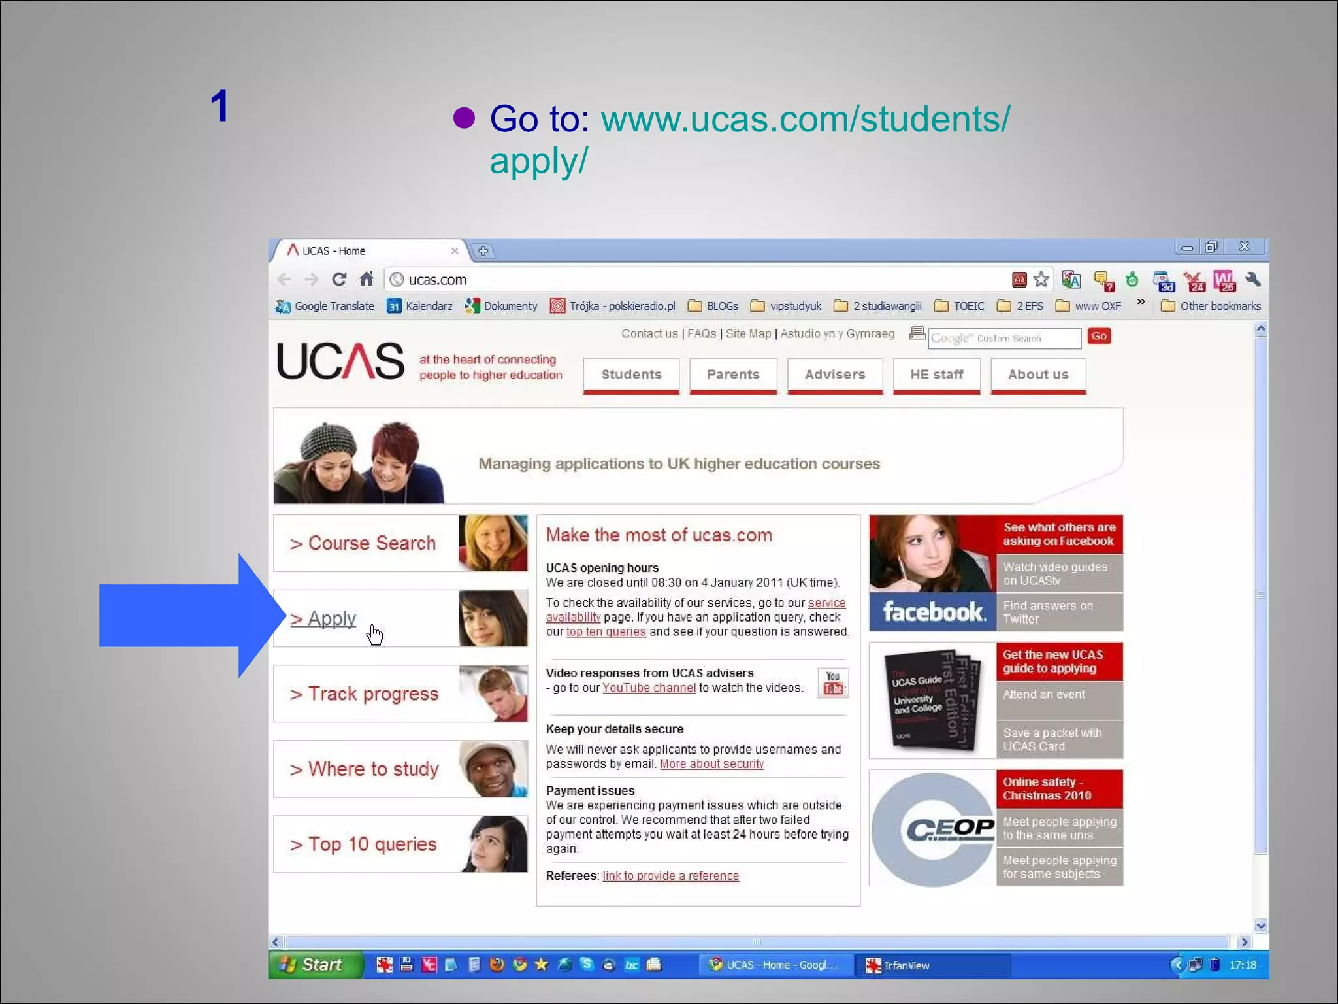Open the Dokumenty bookmark

[500, 306]
